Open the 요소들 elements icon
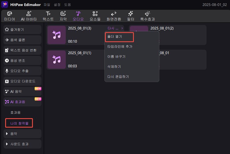 (x=95, y=14)
